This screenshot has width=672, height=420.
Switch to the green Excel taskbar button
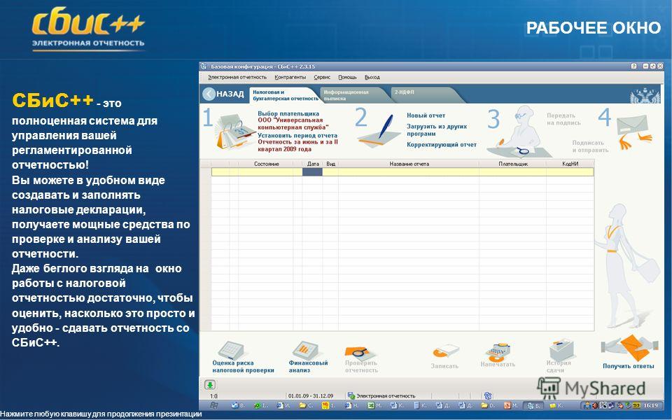click(x=374, y=405)
